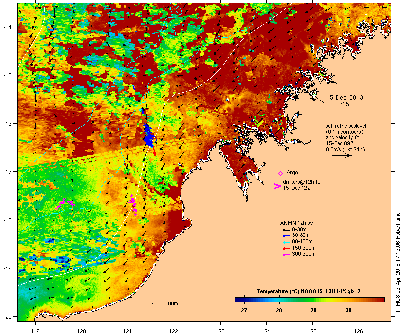Click the red 150-300m legend arrow
404x335 pixels.
click(286, 249)
